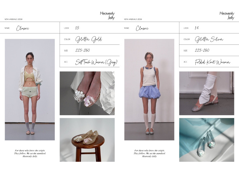Click the Classic name on the left page
Viewport: 239px width, 169px height.
pos(23,28)
